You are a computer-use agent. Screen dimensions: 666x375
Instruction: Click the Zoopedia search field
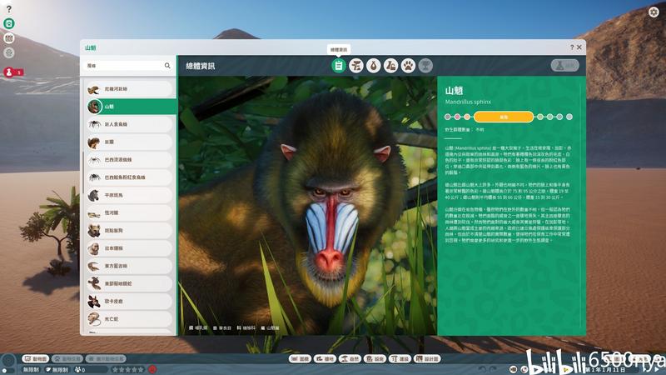(x=128, y=66)
